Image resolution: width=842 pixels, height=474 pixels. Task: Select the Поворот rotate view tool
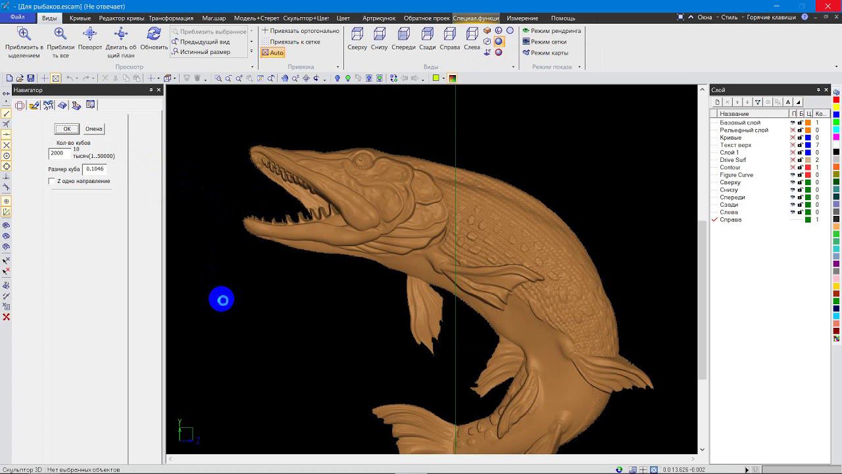(90, 34)
